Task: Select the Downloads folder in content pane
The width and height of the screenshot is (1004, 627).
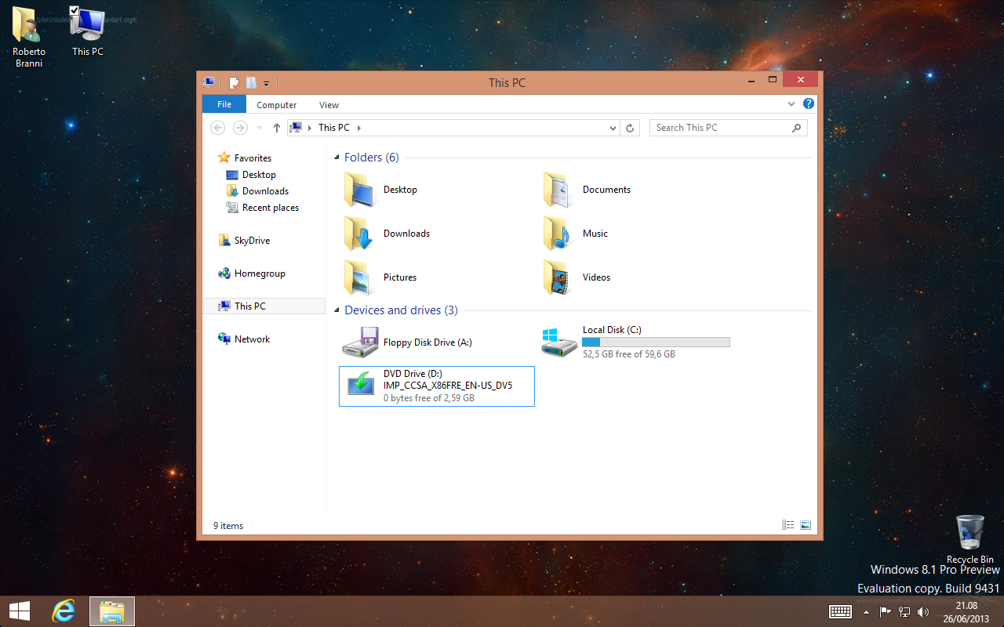Action: [387, 234]
